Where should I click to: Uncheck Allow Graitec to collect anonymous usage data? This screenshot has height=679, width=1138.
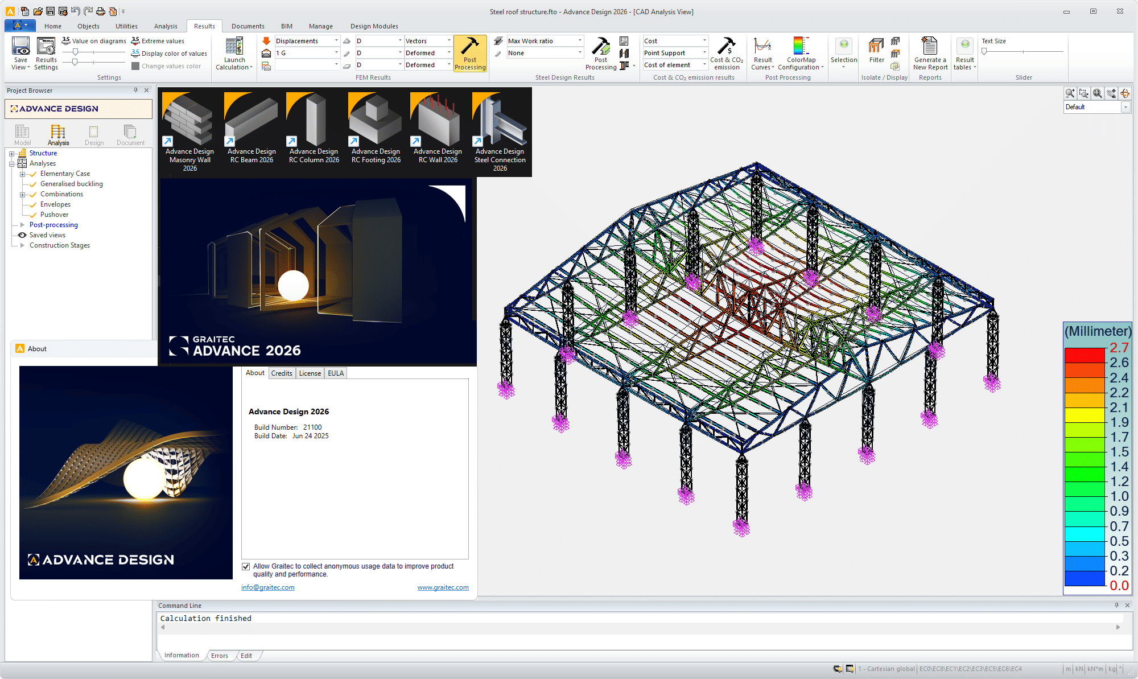point(246,566)
